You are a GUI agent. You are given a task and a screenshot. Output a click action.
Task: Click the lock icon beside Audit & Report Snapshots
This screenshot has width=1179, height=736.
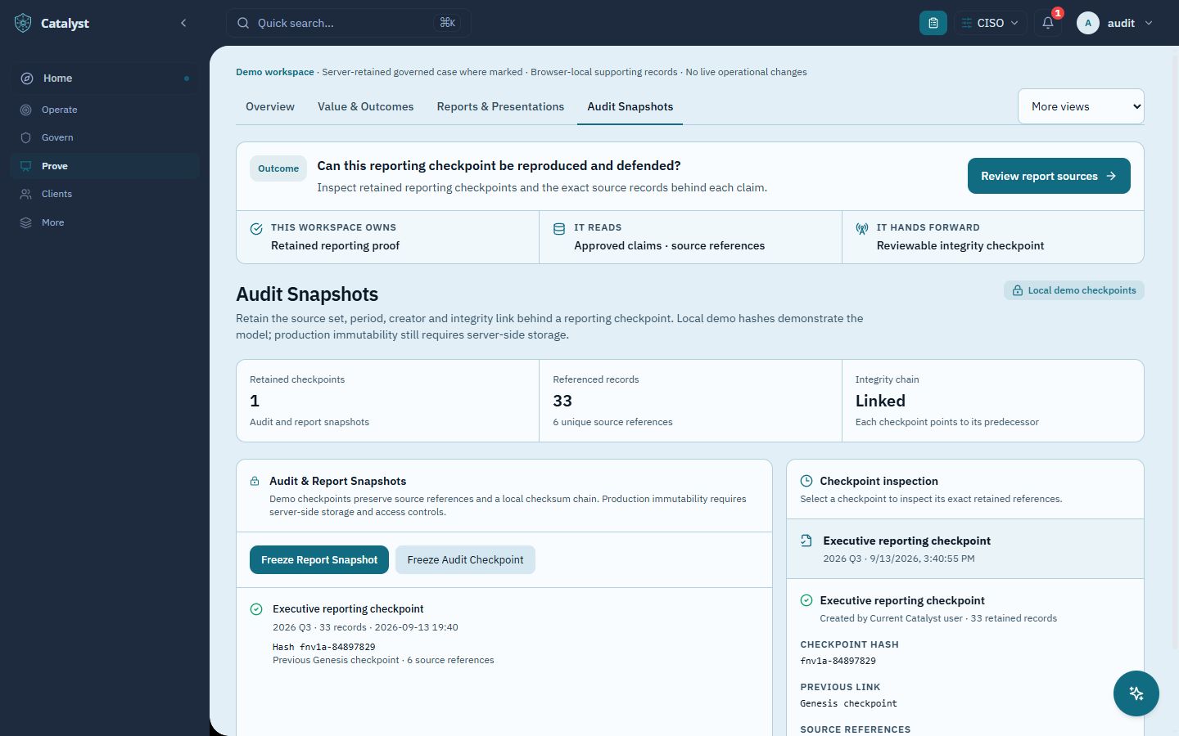(x=255, y=481)
